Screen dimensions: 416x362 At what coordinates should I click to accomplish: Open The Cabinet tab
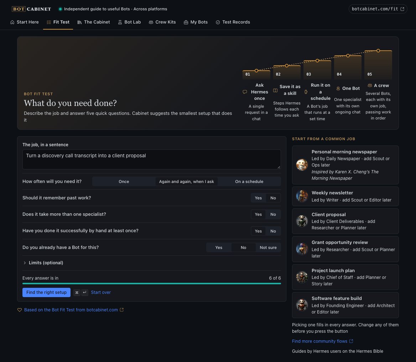[x=94, y=22]
